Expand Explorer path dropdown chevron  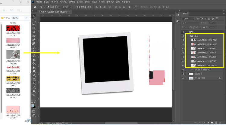27,18
